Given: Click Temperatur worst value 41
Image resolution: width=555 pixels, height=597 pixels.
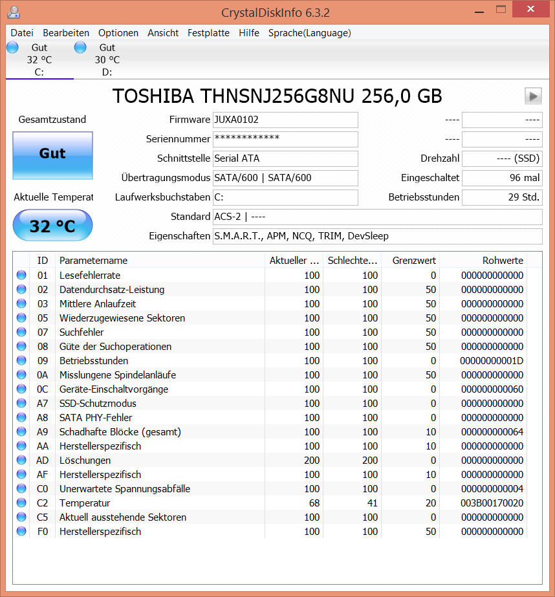Looking at the screenshot, I should pyautogui.click(x=373, y=503).
